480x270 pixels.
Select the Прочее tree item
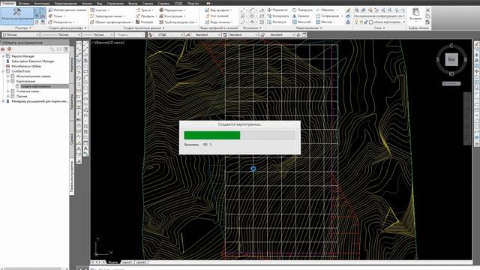[x=22, y=96]
